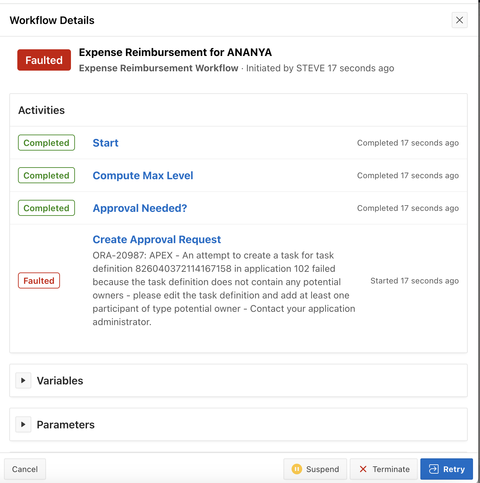Click the red X icon on Terminate
The height and width of the screenshot is (483, 480).
[363, 469]
